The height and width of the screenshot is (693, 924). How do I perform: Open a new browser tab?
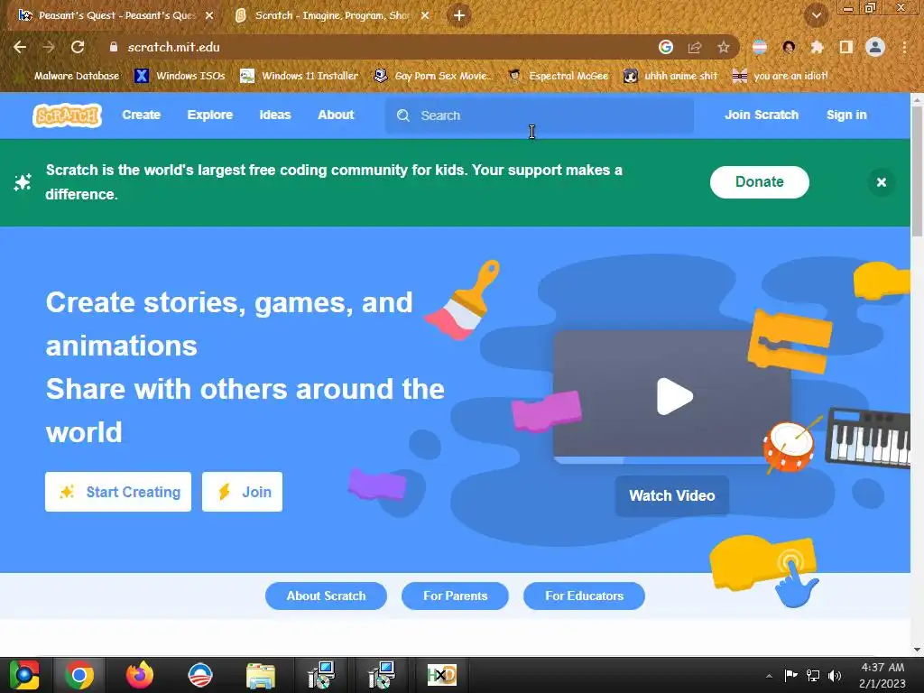459,16
